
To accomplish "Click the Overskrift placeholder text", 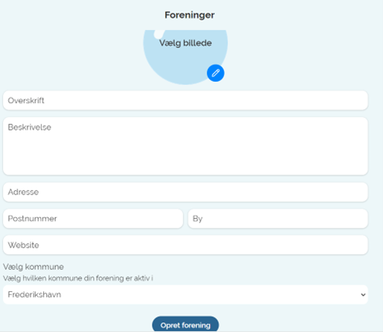I will tap(26, 101).
